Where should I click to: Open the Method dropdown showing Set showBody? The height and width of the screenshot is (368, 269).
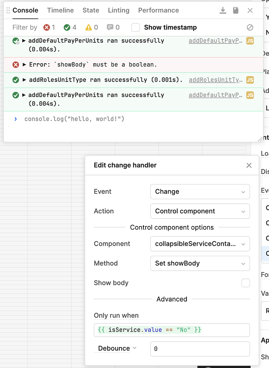200,263
